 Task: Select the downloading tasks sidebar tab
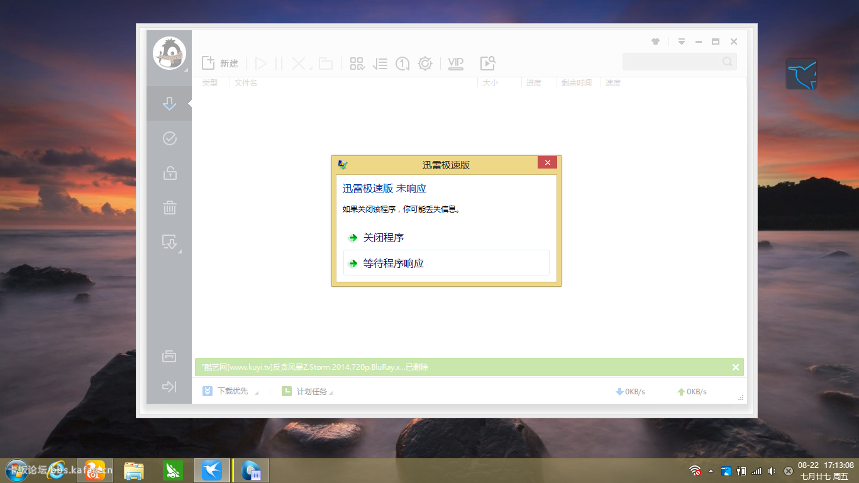click(169, 104)
